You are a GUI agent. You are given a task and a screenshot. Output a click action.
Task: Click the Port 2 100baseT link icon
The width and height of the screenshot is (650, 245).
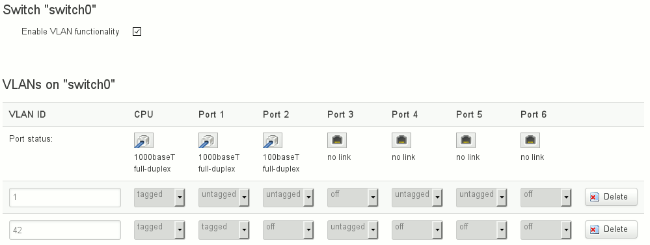coord(273,141)
